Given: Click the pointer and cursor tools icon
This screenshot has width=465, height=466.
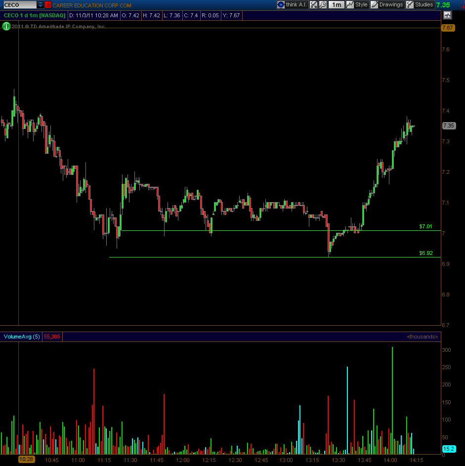Looking at the screenshot, I should (313, 4).
